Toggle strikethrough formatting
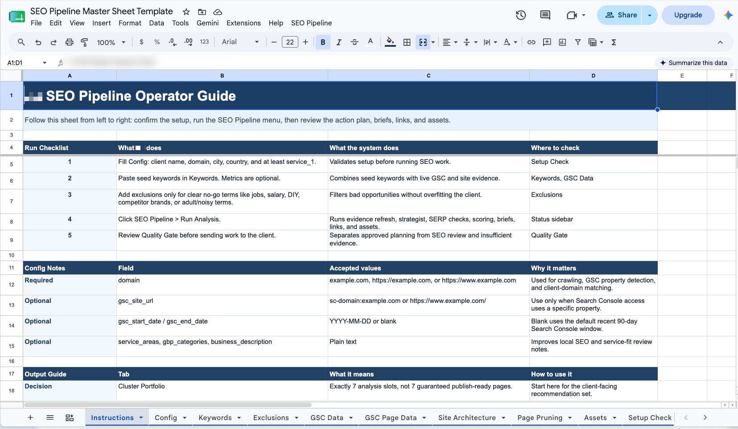The width and height of the screenshot is (738, 429). pos(355,42)
